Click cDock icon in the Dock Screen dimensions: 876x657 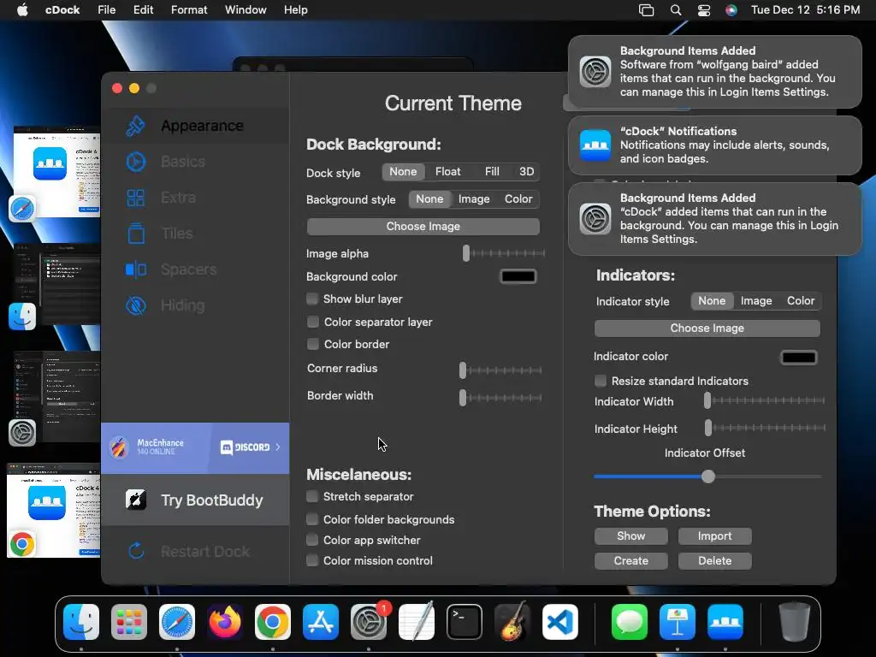[725, 622]
